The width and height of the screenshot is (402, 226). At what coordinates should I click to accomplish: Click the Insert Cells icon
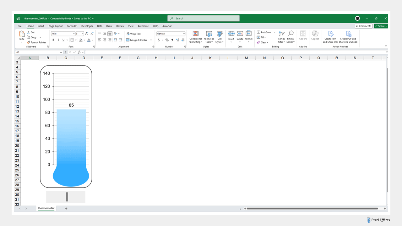click(x=231, y=35)
